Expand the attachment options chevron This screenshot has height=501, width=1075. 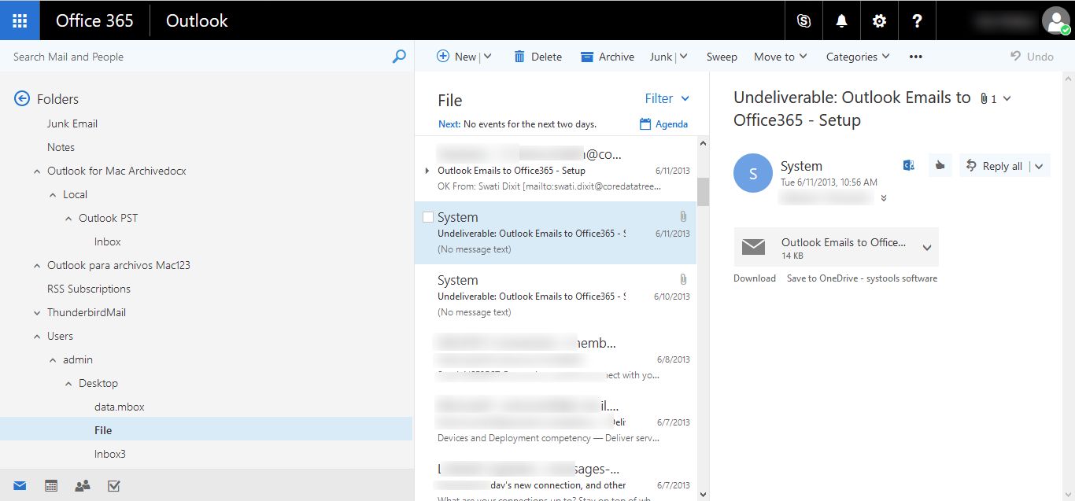[x=927, y=248]
